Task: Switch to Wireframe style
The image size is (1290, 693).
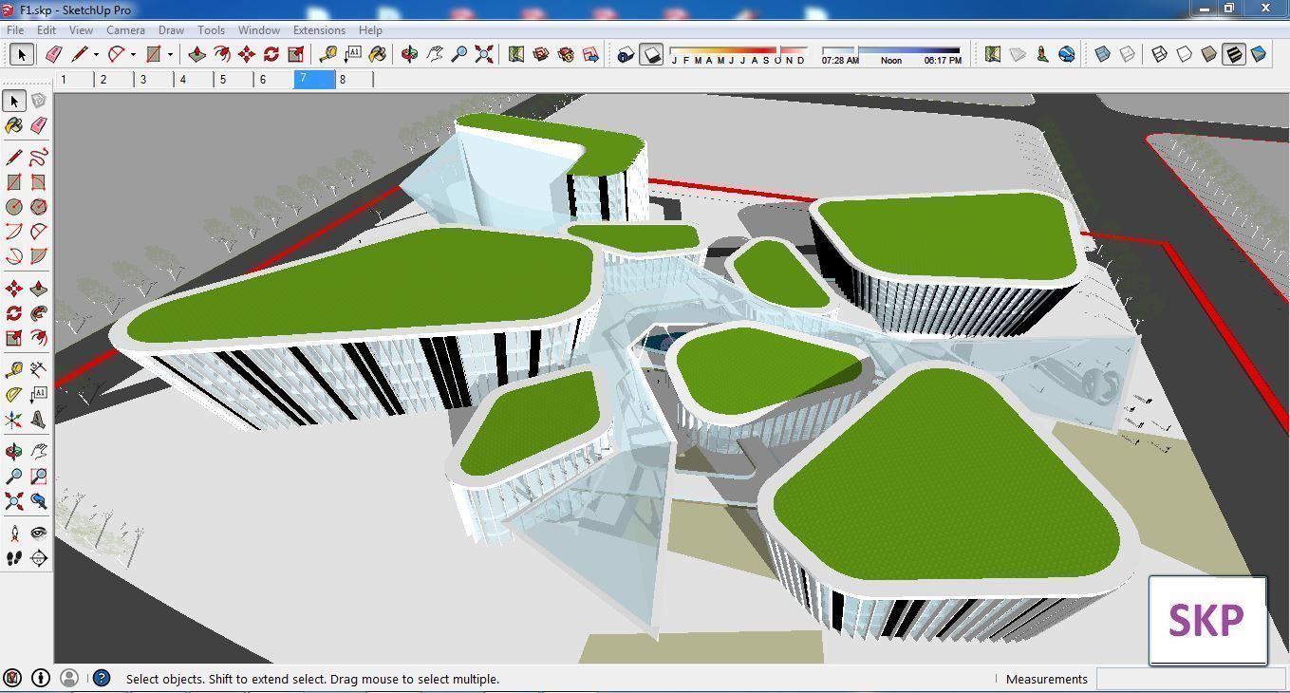Action: tap(1160, 55)
